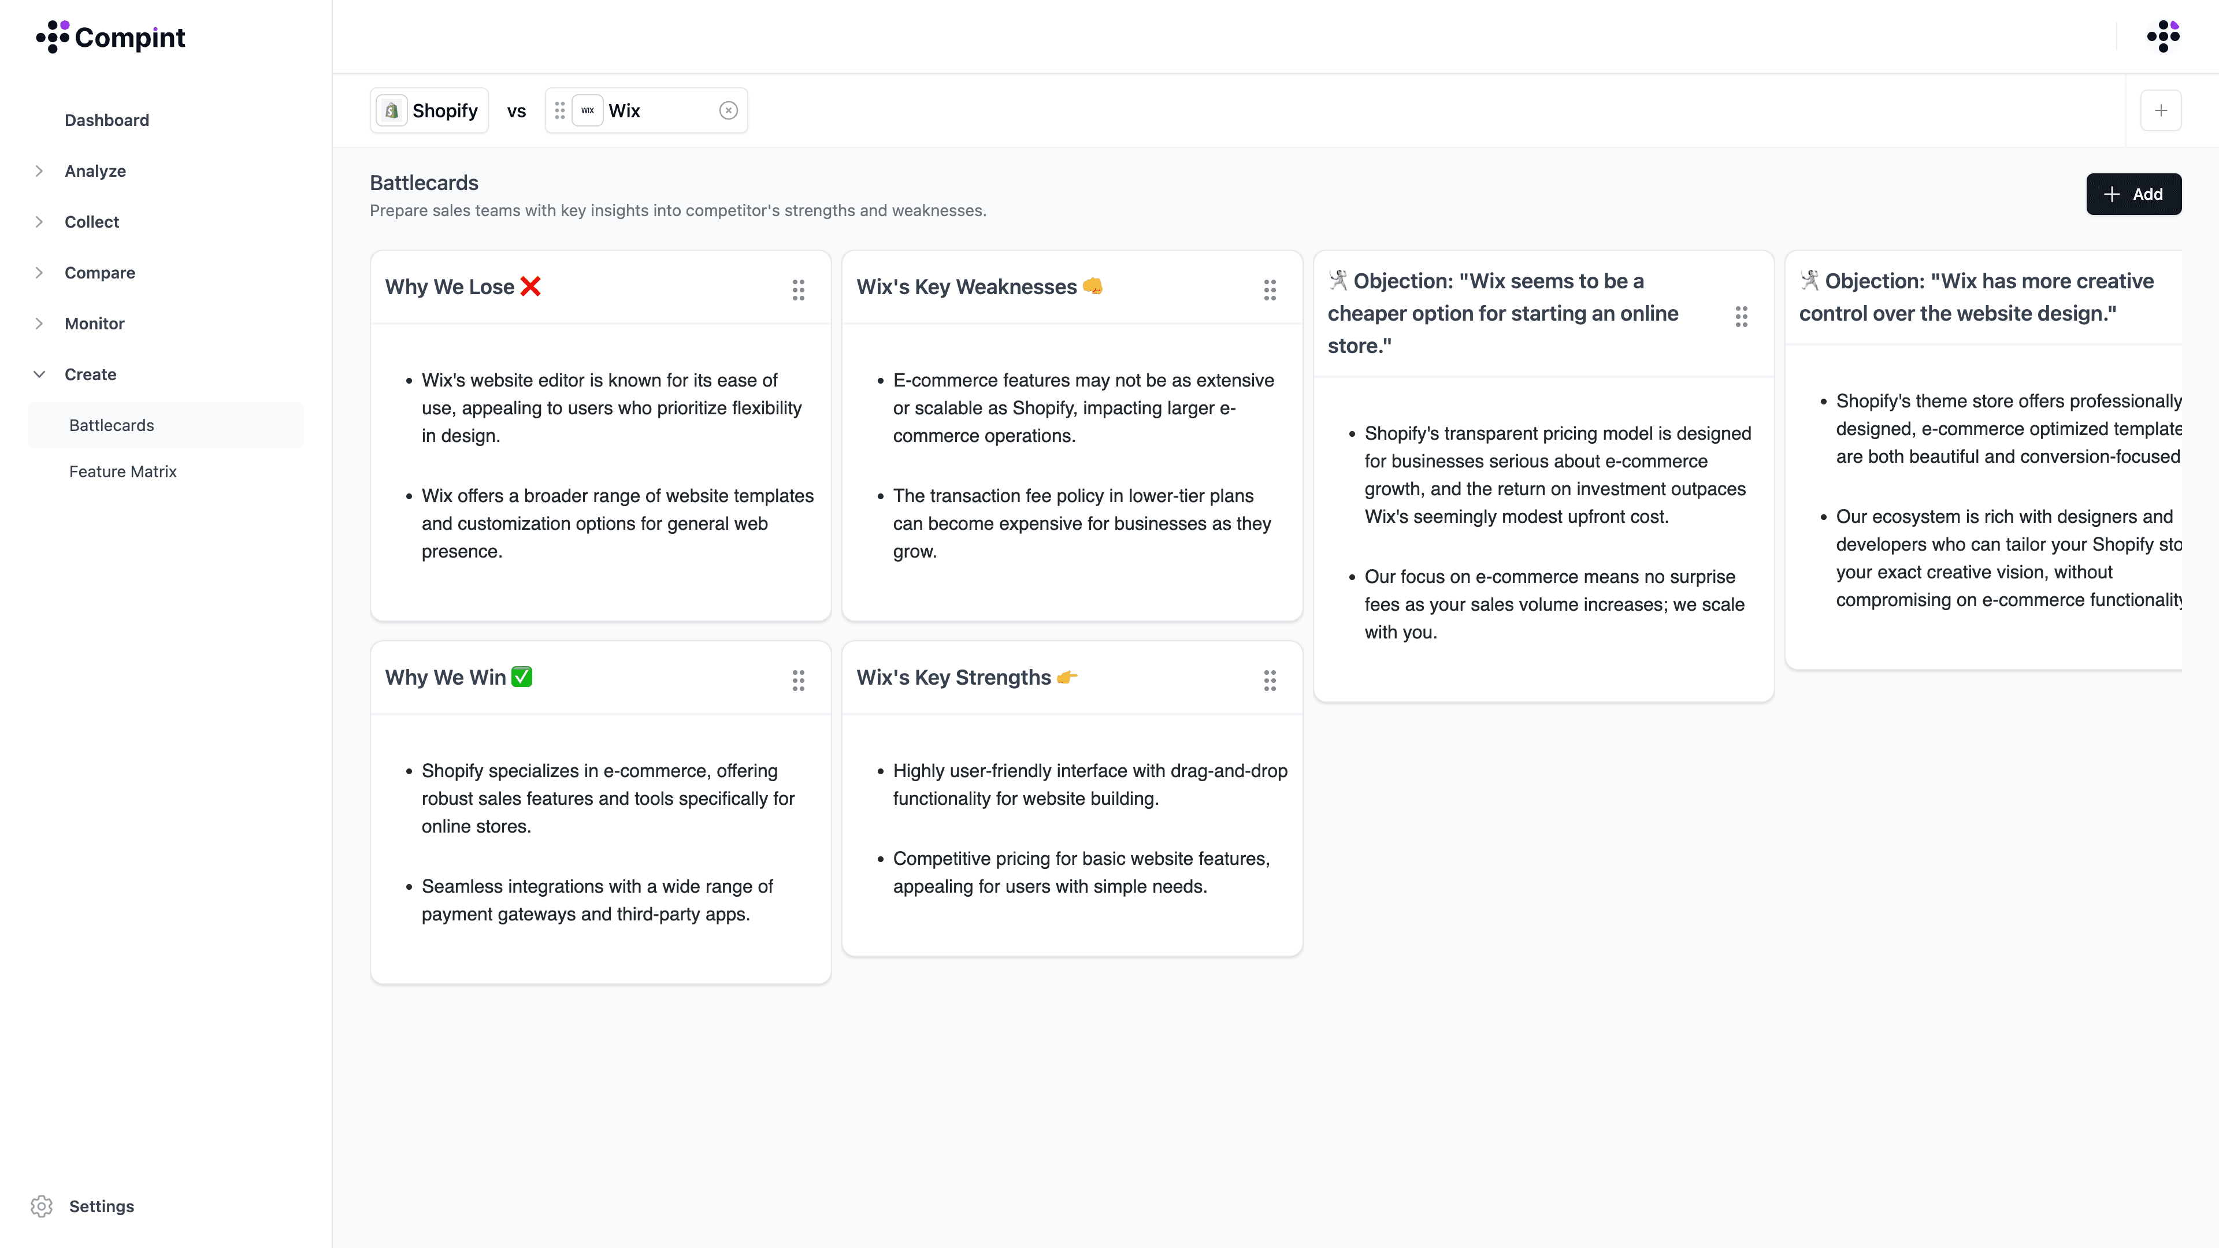
Task: Open options handle on Why We Lose card
Action: (x=799, y=289)
